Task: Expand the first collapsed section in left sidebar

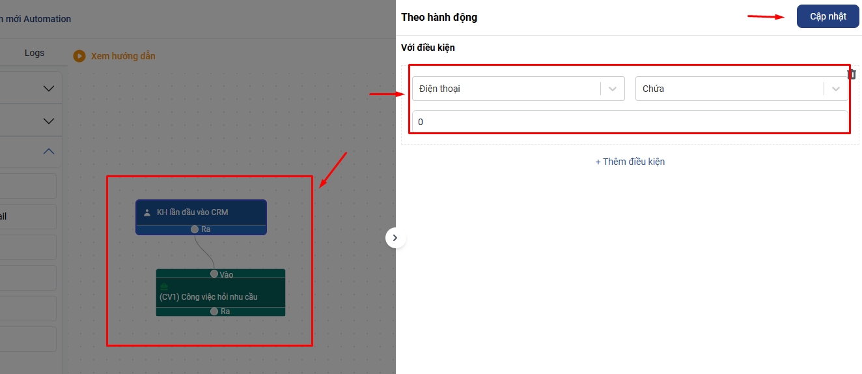Action: click(x=48, y=89)
